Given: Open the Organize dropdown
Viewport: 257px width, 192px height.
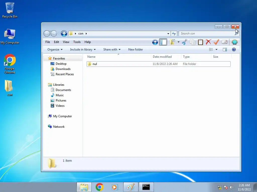Looking at the screenshot, I should pyautogui.click(x=55, y=49).
